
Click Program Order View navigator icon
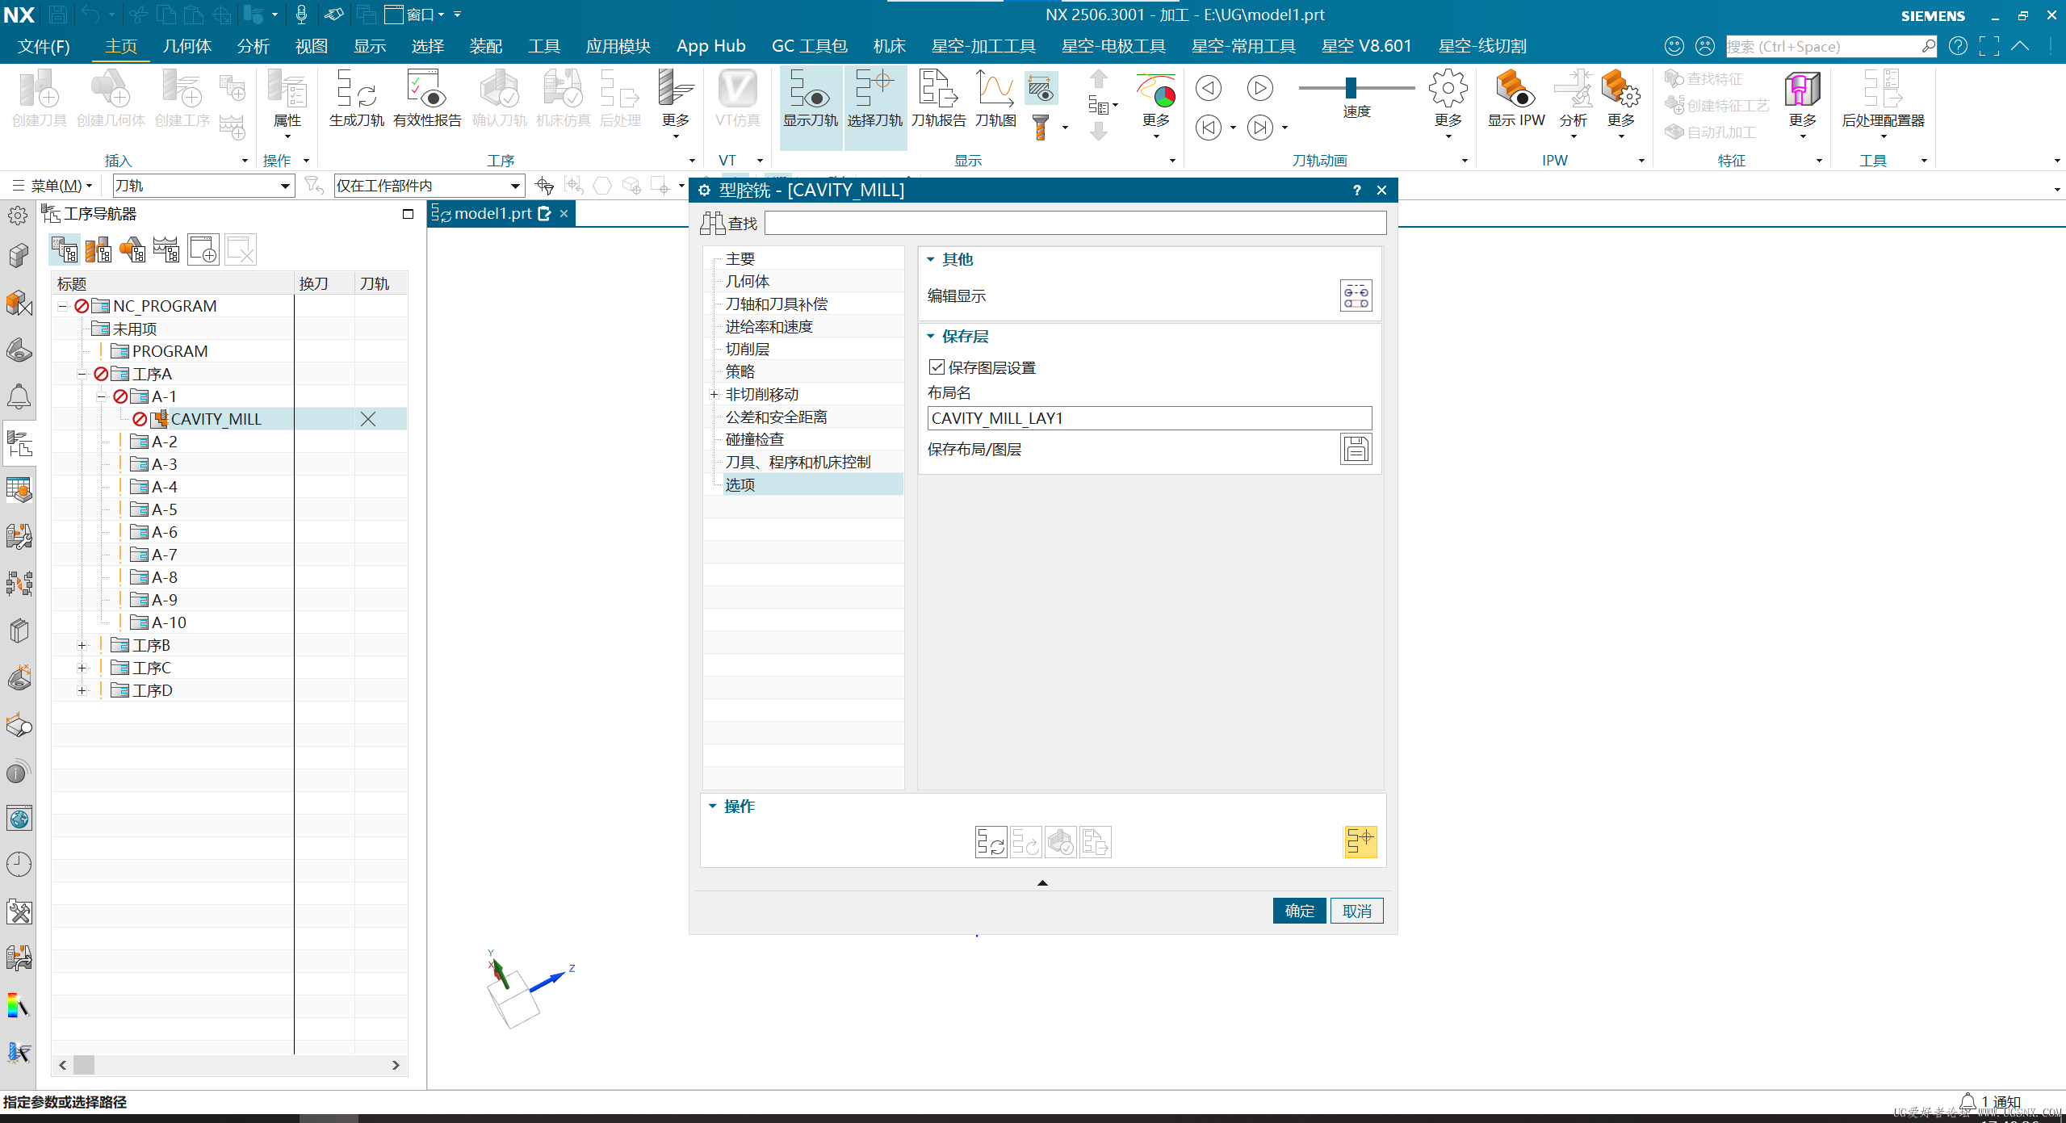tap(64, 250)
